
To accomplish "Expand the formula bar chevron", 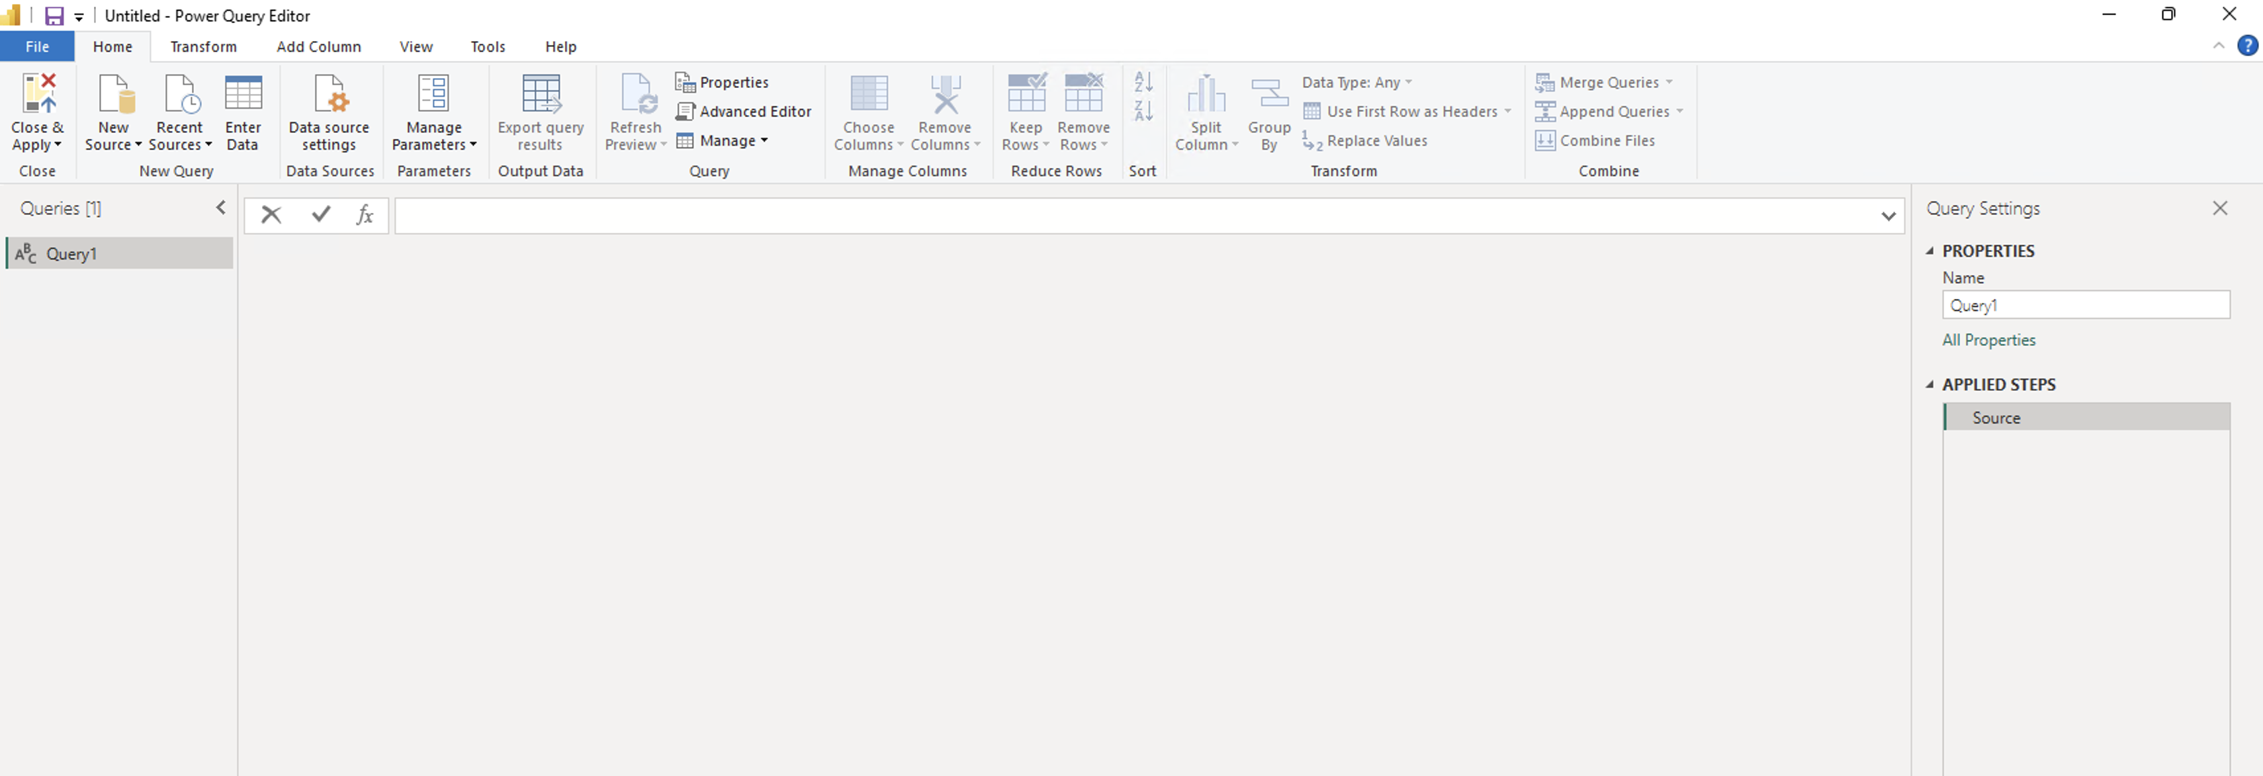I will tap(1888, 216).
